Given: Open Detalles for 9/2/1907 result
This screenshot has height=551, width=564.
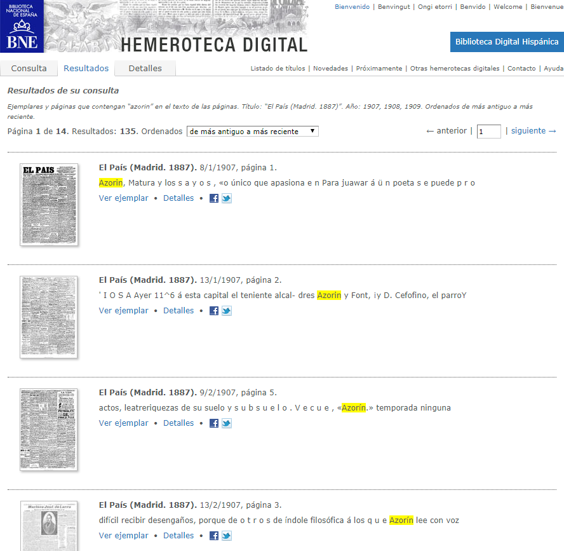Looking at the screenshot, I should [x=178, y=423].
